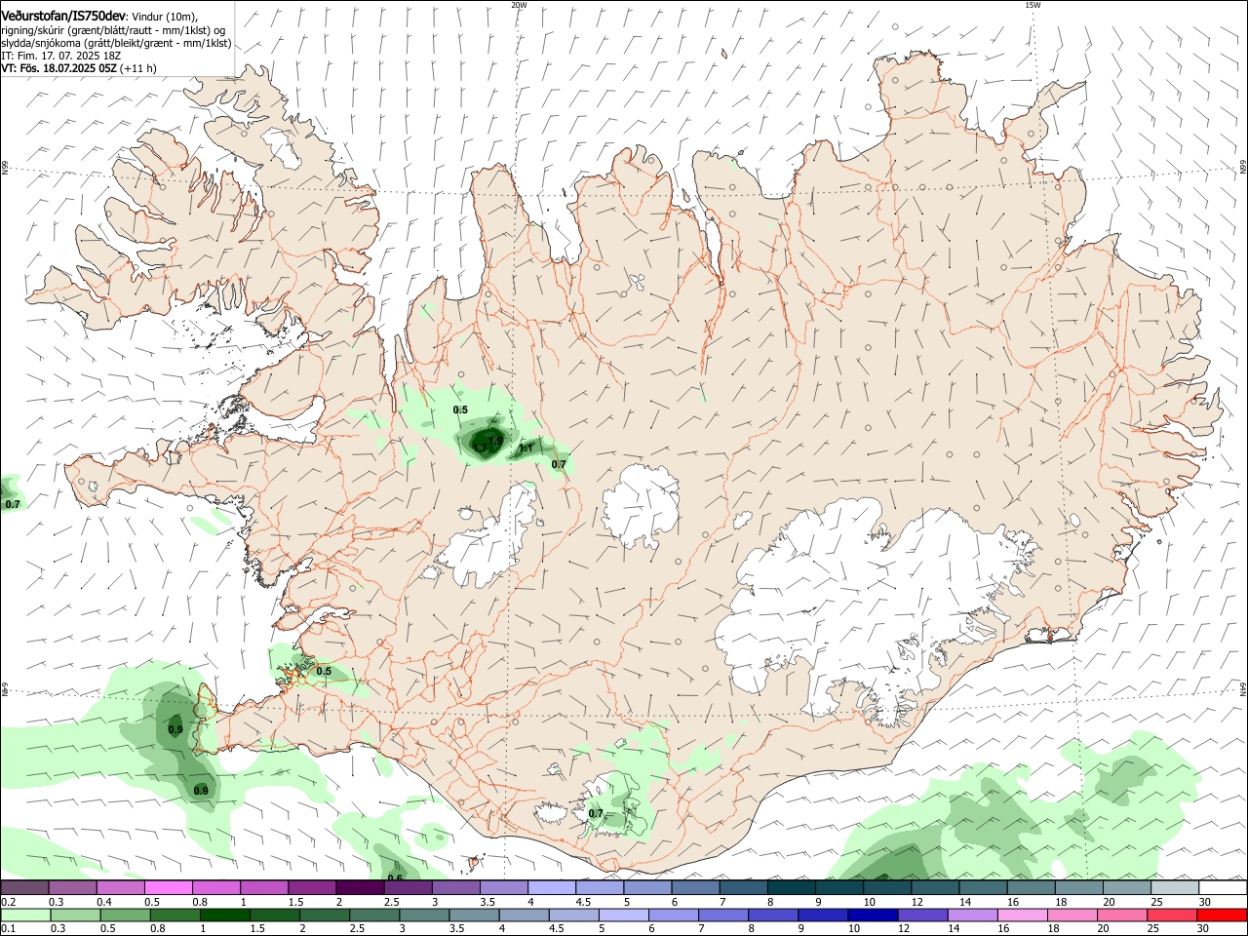Image resolution: width=1248 pixels, height=936 pixels.
Task: Click the light blue 4 swatch in upper legend row
Action: pyautogui.click(x=551, y=887)
